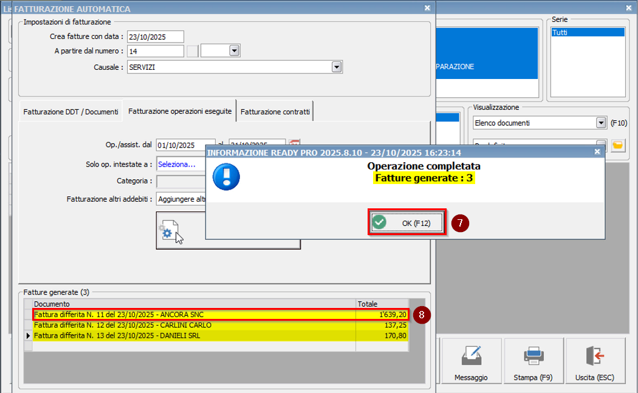This screenshot has width=638, height=393.
Task: Select the Fatturazione operazioni eseguite tab
Action: coord(179,112)
